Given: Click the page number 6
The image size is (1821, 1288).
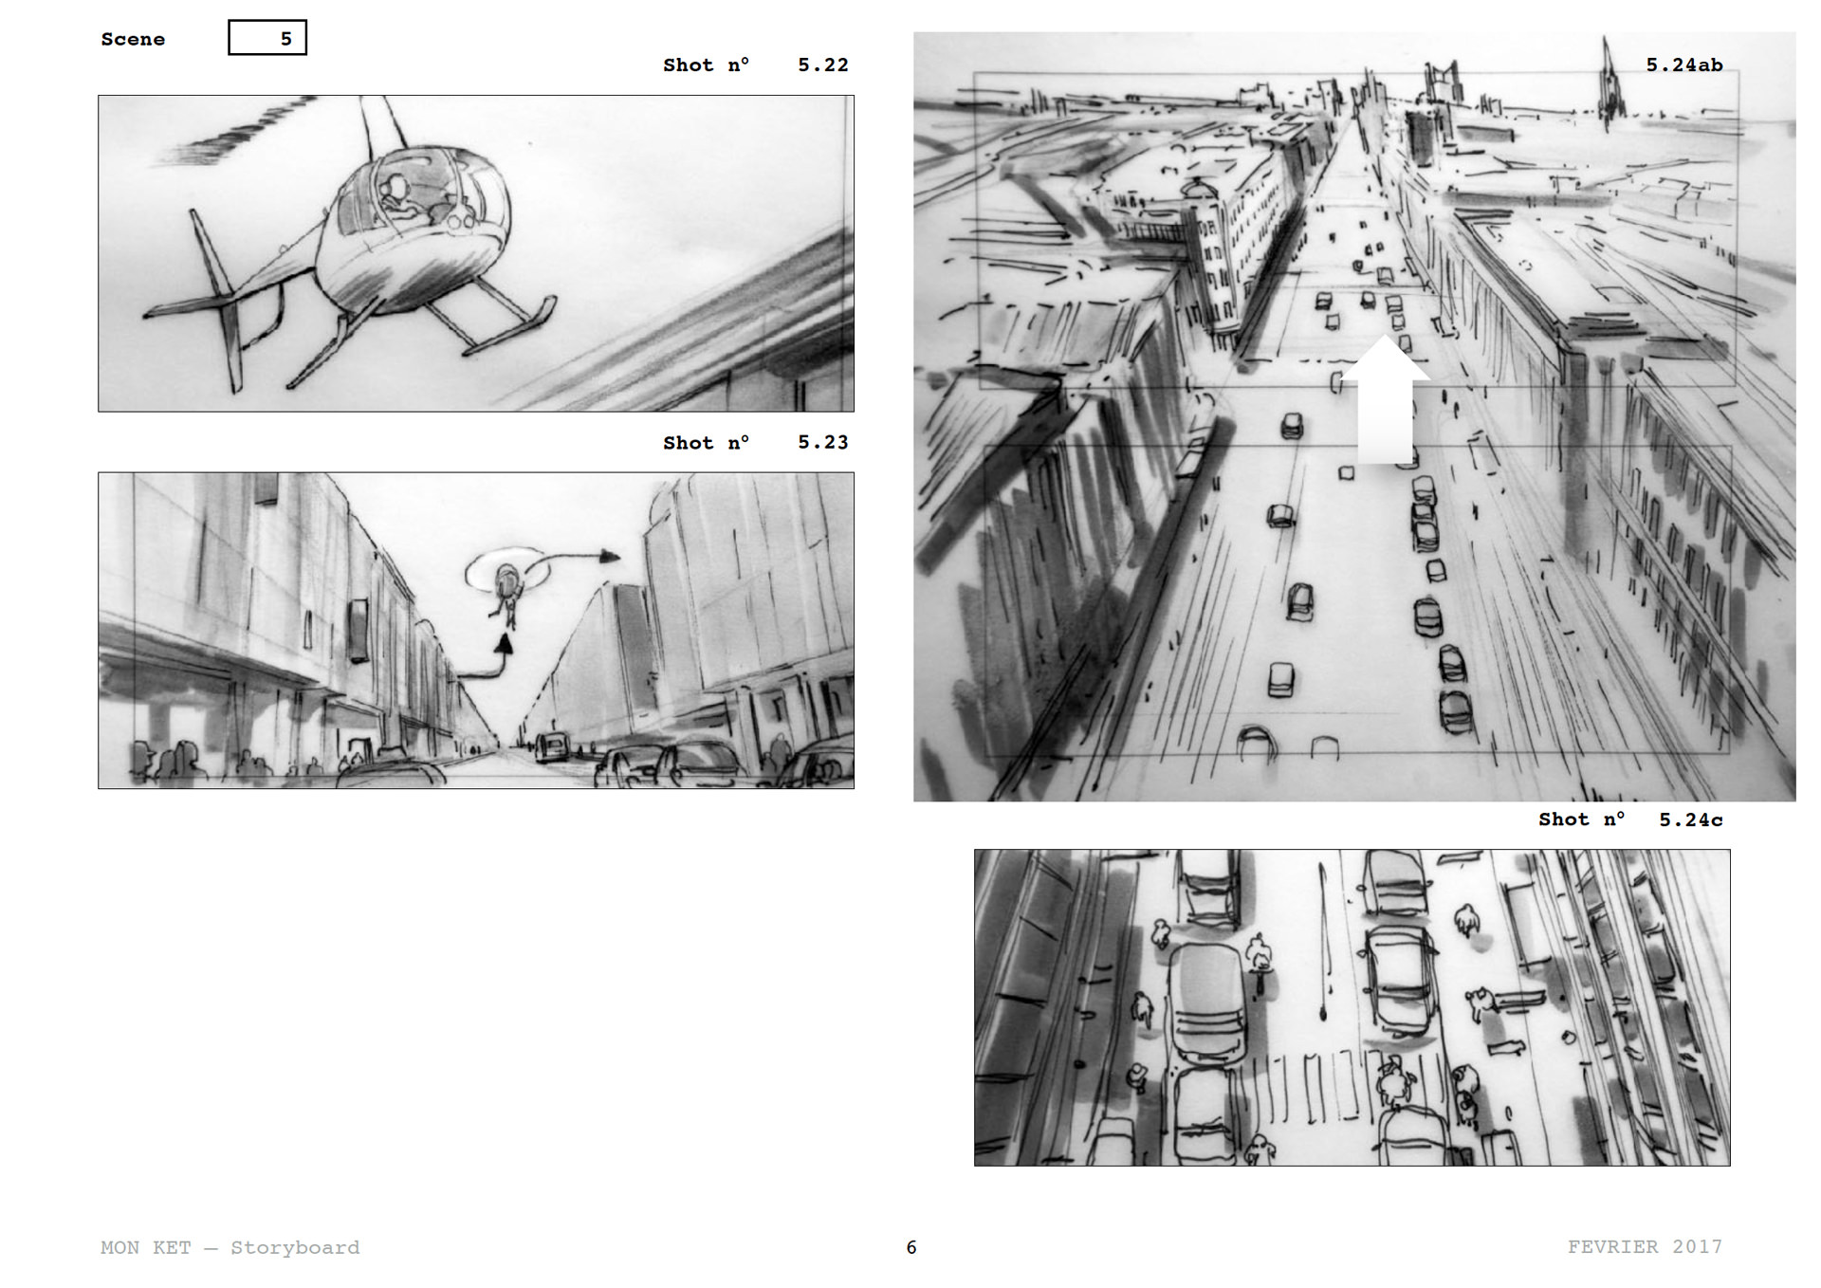Looking at the screenshot, I should click(x=911, y=1247).
